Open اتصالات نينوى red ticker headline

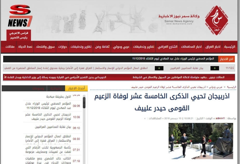click(178, 77)
